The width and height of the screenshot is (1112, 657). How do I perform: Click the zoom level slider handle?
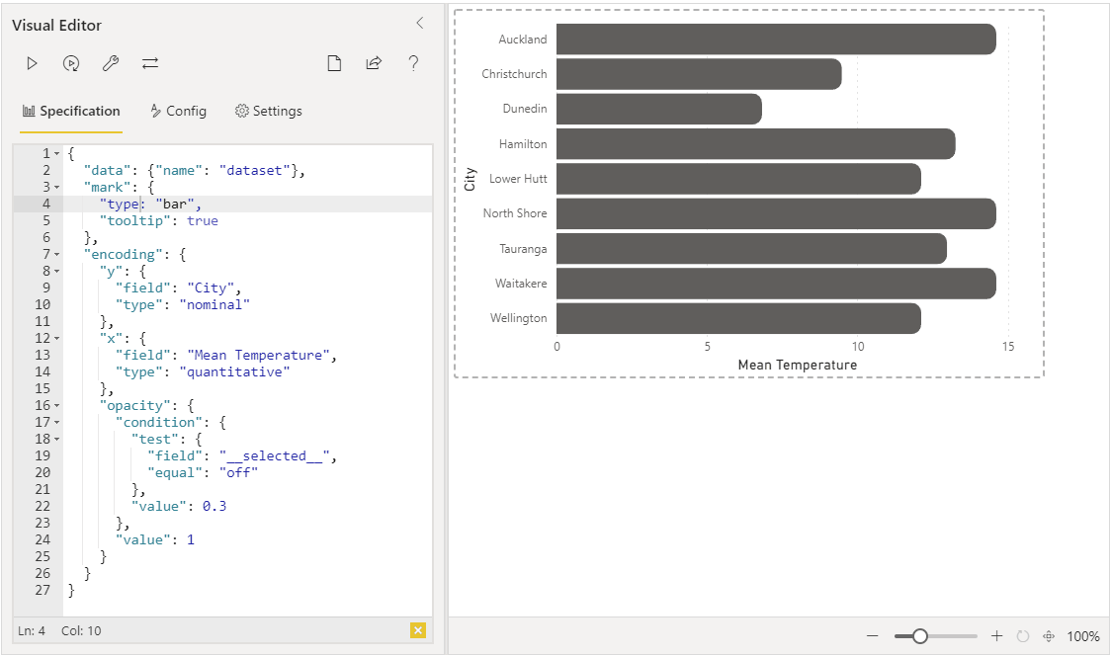(920, 636)
